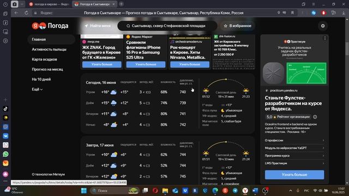
Task: Open practicum.yandex.ru link
Action: 284,90
